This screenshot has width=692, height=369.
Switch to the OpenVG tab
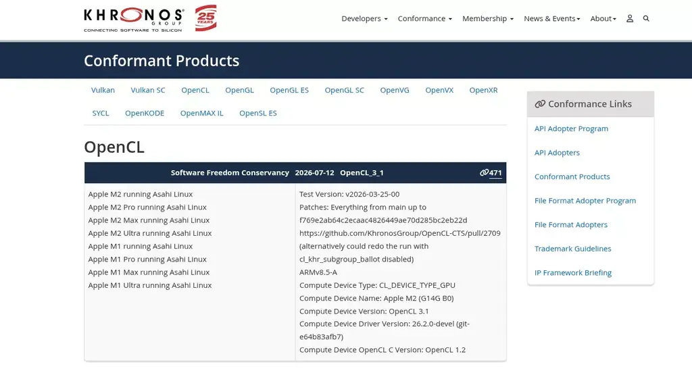(x=395, y=90)
